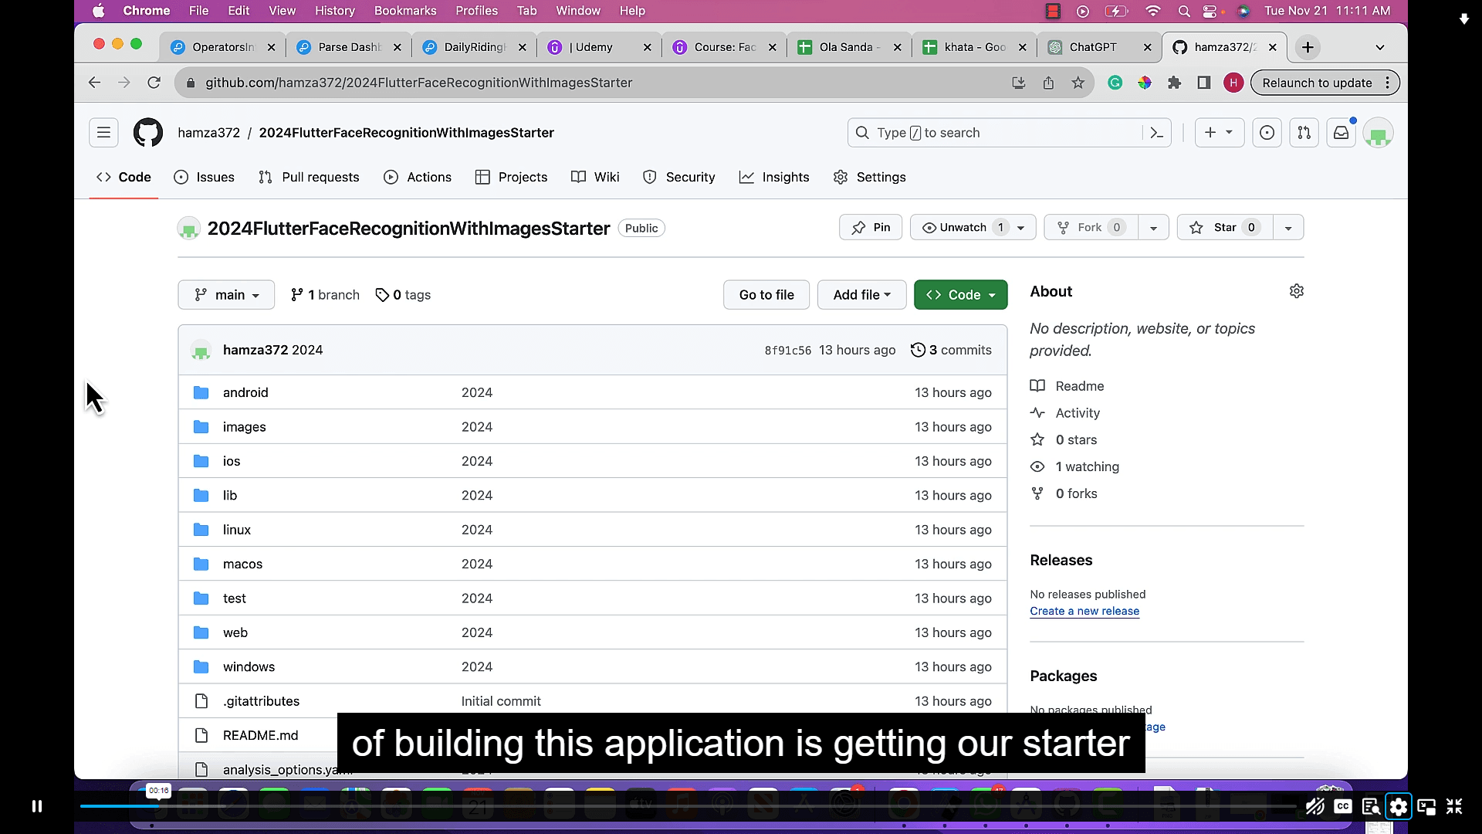This screenshot has height=834, width=1482.
Task: Open the main branch selector
Action: point(225,294)
